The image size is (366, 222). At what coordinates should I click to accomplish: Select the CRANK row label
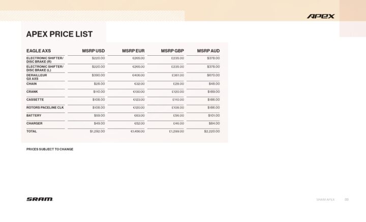point(32,92)
